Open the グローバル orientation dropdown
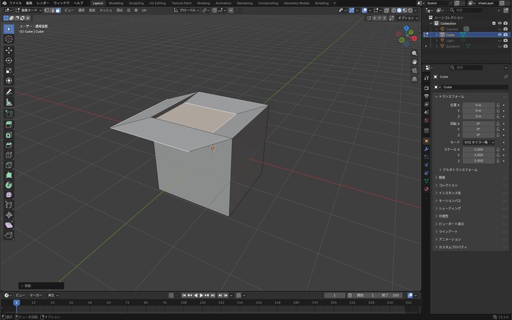This screenshot has height=320, width=512. (186, 10)
